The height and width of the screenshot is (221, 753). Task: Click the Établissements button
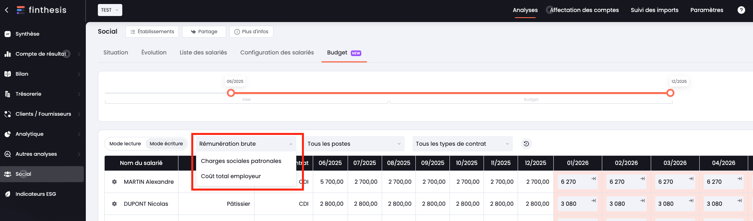(x=152, y=32)
